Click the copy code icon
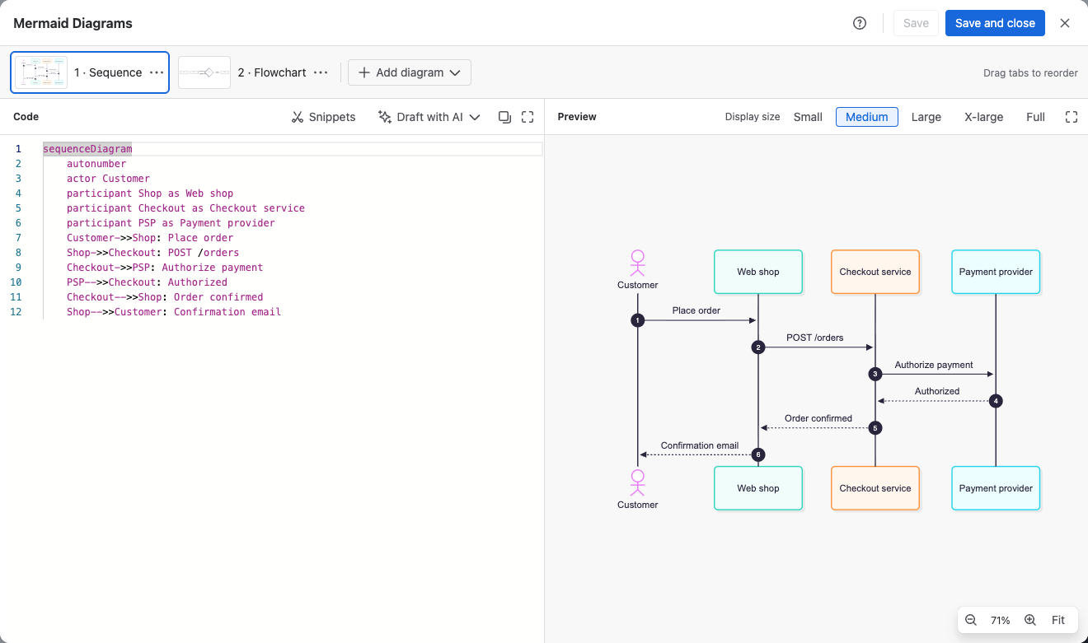The height and width of the screenshot is (643, 1088). coord(505,117)
